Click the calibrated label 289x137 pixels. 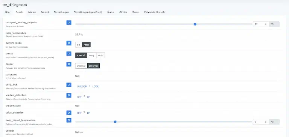coord(11,74)
